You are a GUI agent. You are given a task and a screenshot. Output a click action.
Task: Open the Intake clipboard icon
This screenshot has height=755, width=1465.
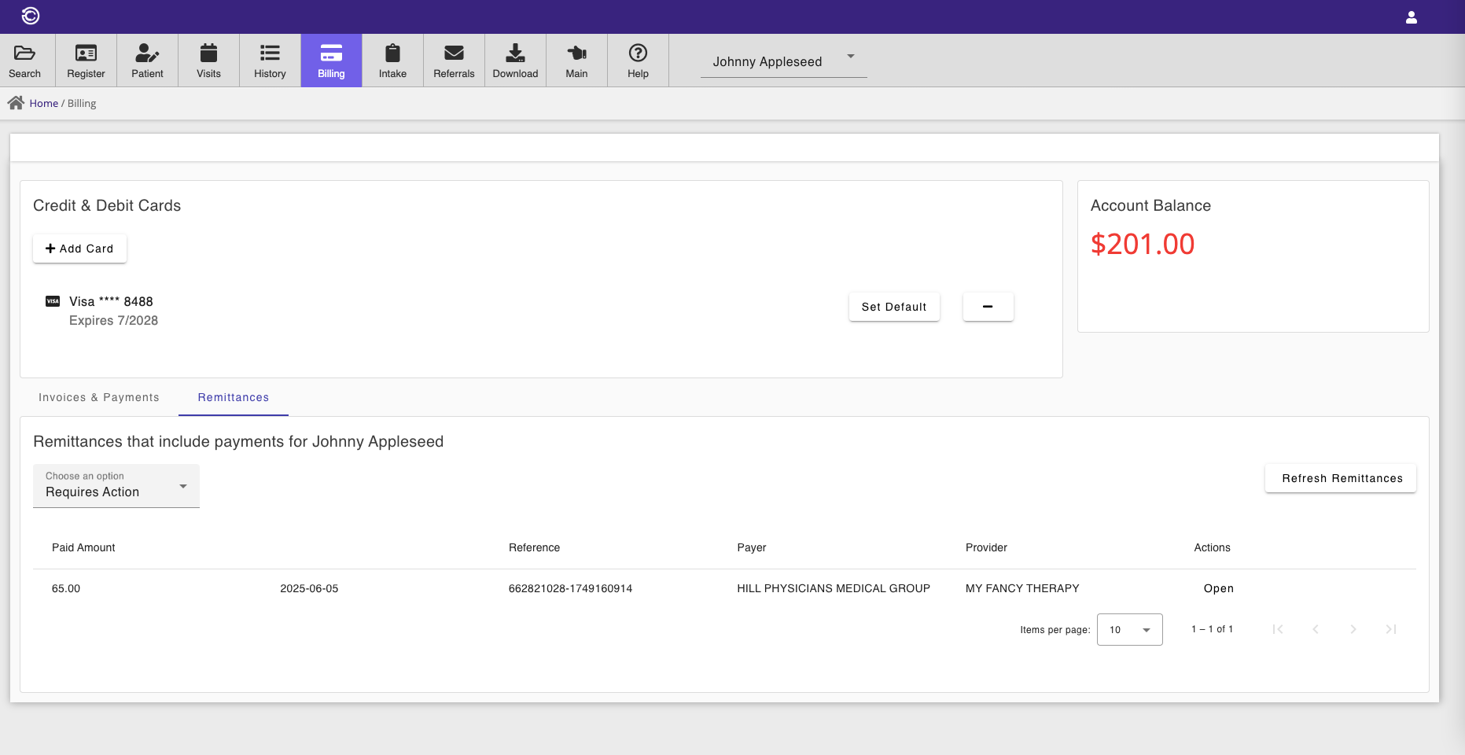tap(392, 53)
